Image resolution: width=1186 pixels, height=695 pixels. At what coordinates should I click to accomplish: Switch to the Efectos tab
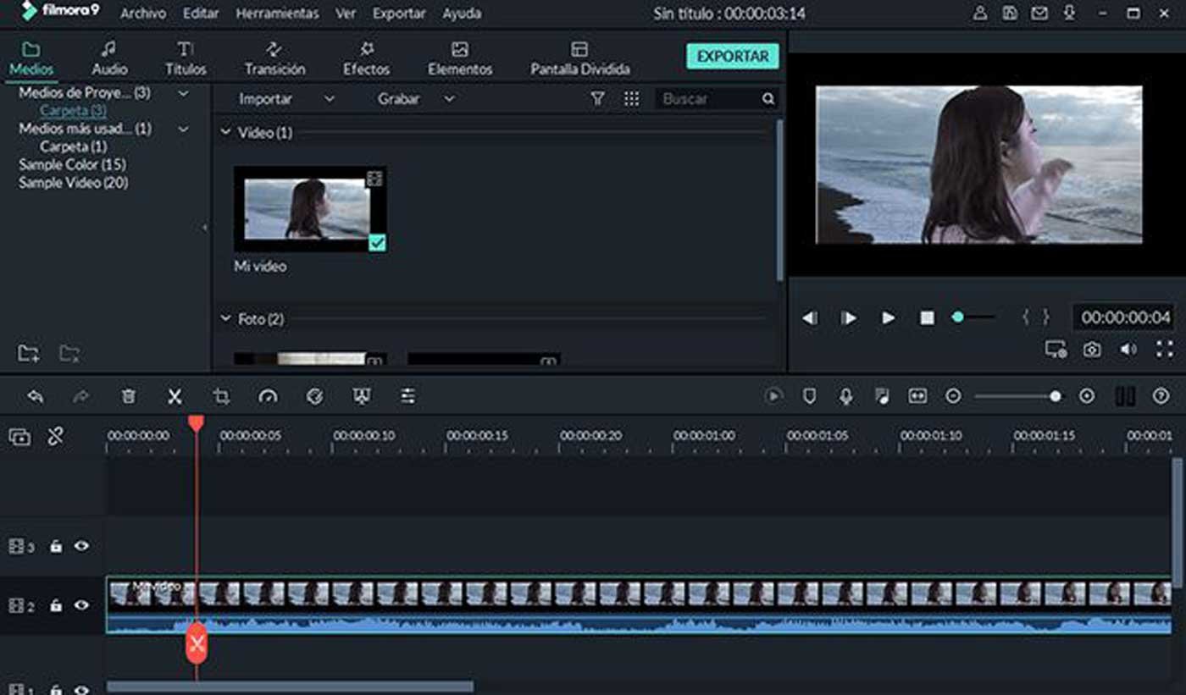click(366, 58)
